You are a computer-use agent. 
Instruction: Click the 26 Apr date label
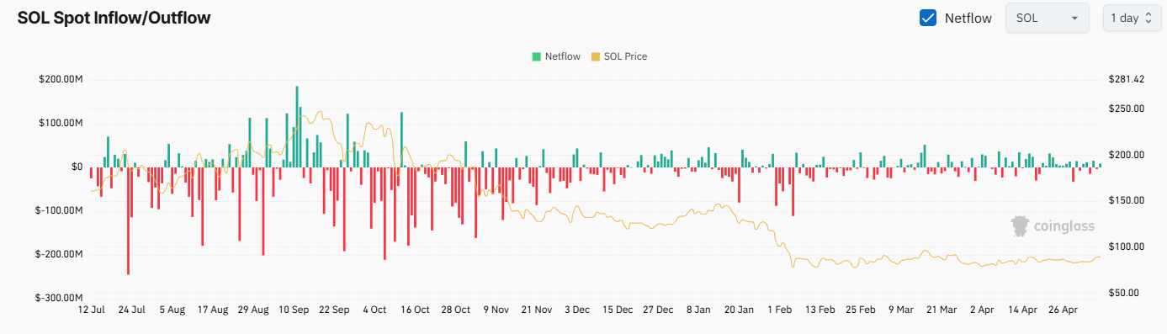coord(1064,310)
